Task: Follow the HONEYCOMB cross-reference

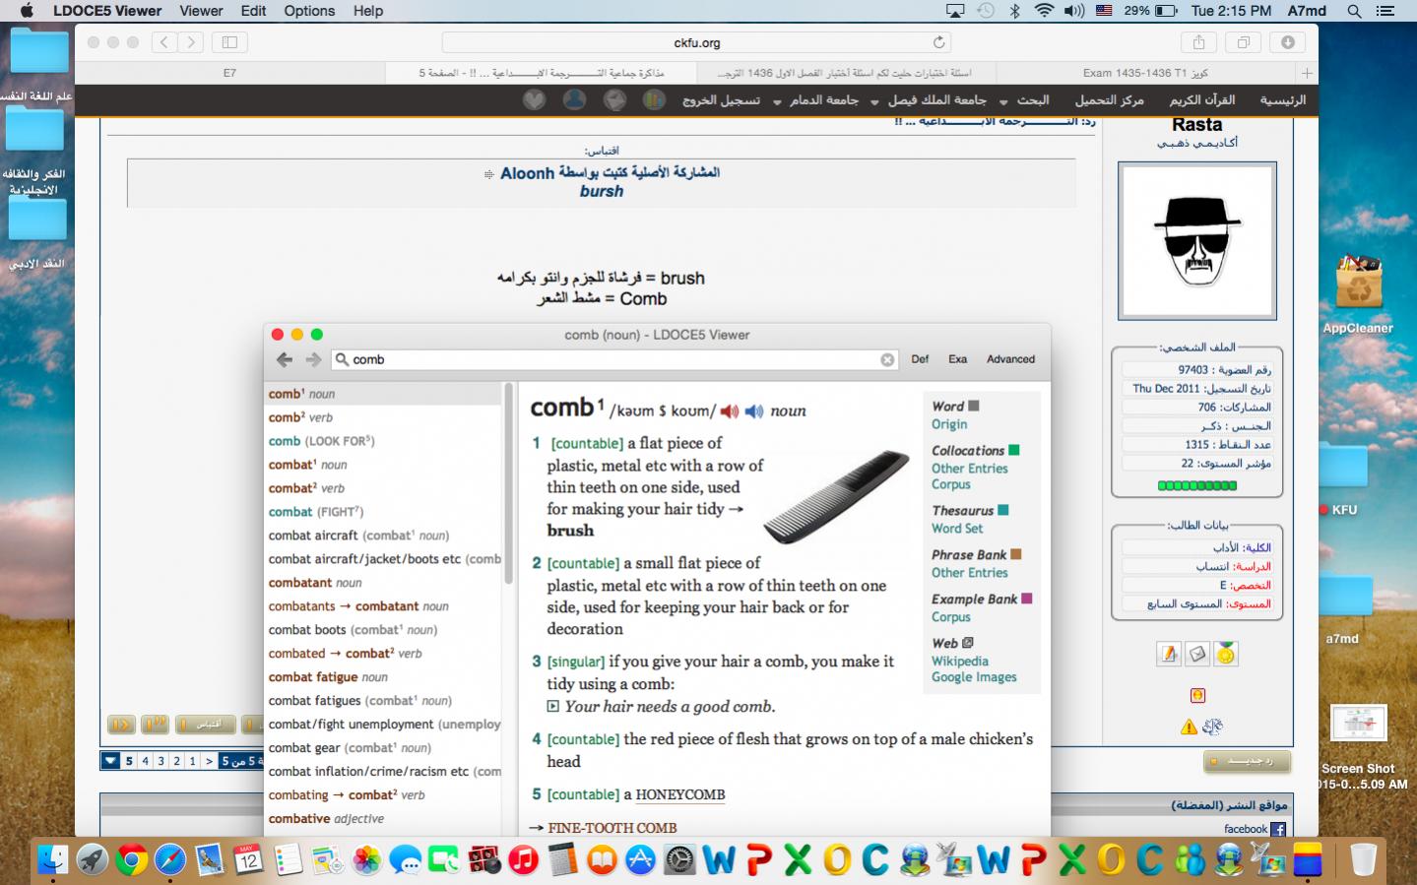Action: (679, 795)
